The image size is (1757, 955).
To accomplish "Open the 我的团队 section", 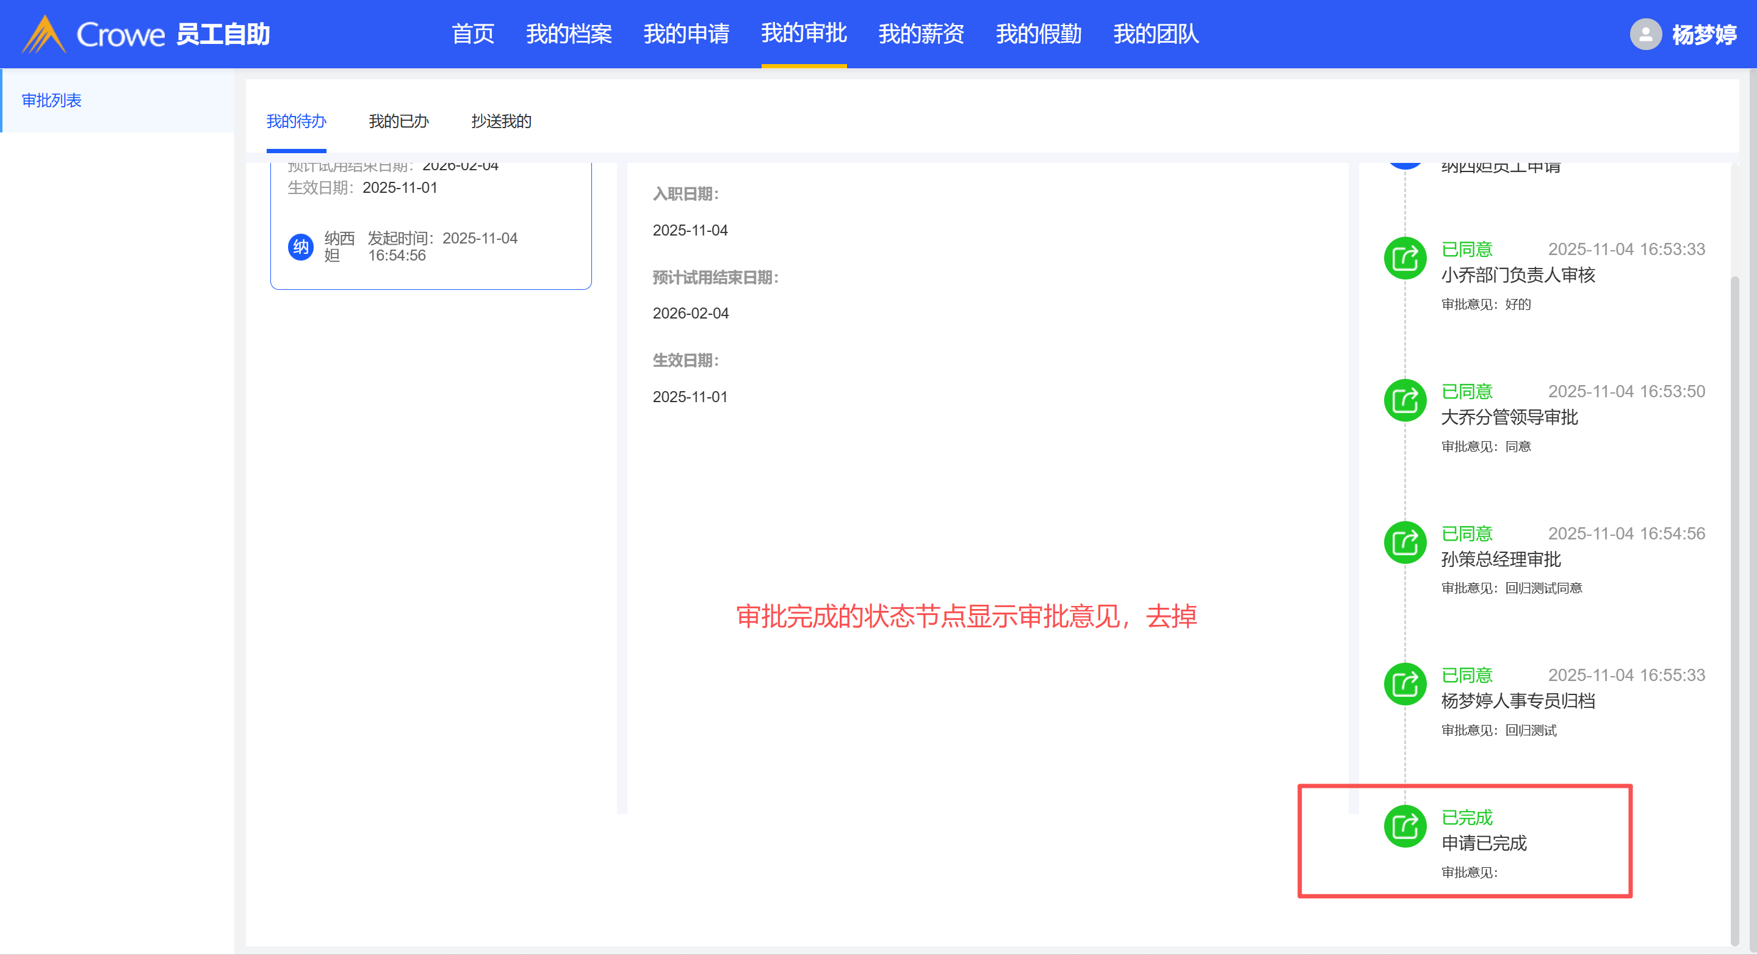I will [x=1155, y=34].
